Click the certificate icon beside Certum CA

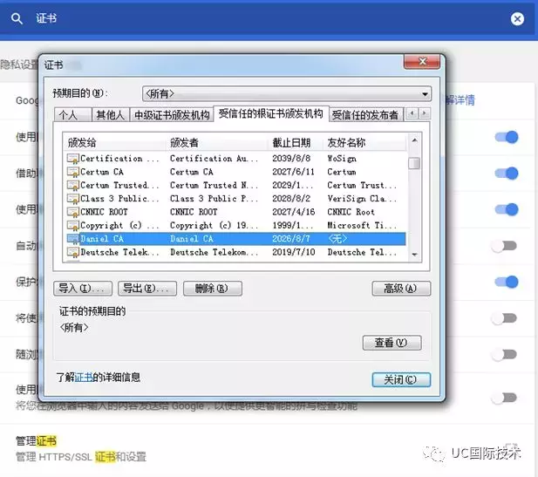pos(72,172)
